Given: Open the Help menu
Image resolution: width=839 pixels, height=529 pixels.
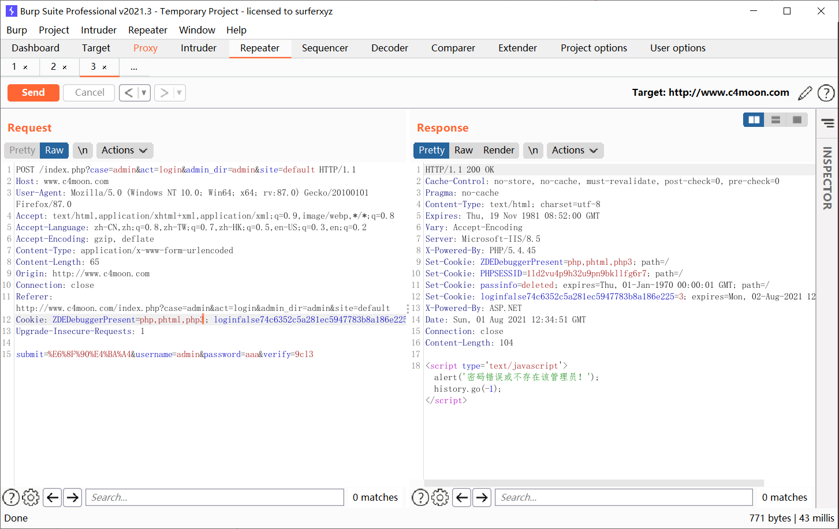Looking at the screenshot, I should pyautogui.click(x=236, y=30).
